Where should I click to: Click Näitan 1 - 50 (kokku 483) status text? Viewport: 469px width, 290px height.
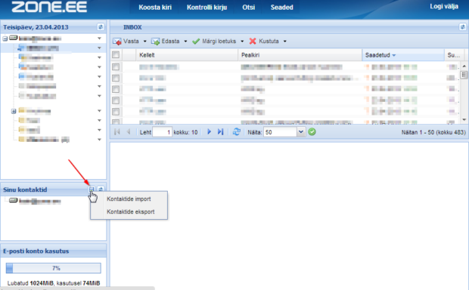click(433, 132)
